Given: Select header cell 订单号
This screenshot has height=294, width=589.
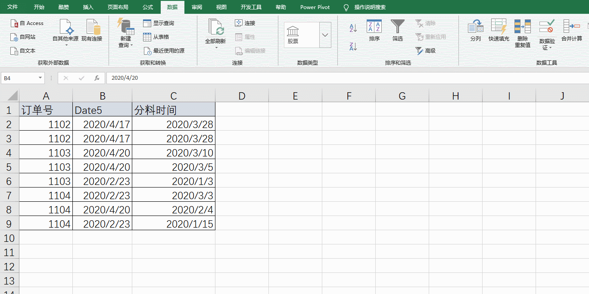Looking at the screenshot, I should tap(46, 110).
